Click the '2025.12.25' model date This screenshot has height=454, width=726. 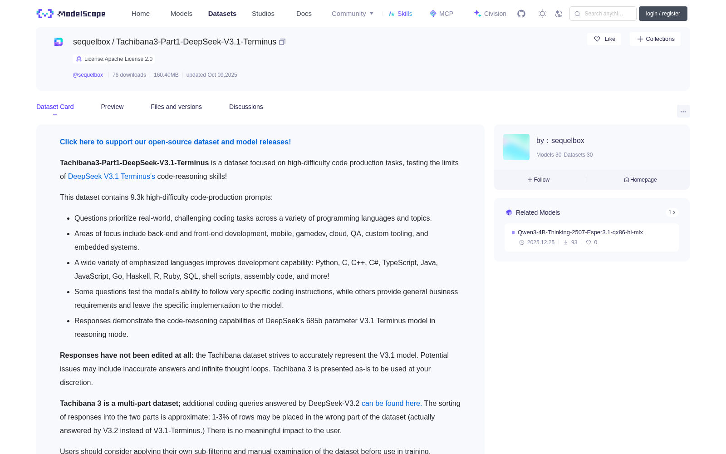click(541, 242)
